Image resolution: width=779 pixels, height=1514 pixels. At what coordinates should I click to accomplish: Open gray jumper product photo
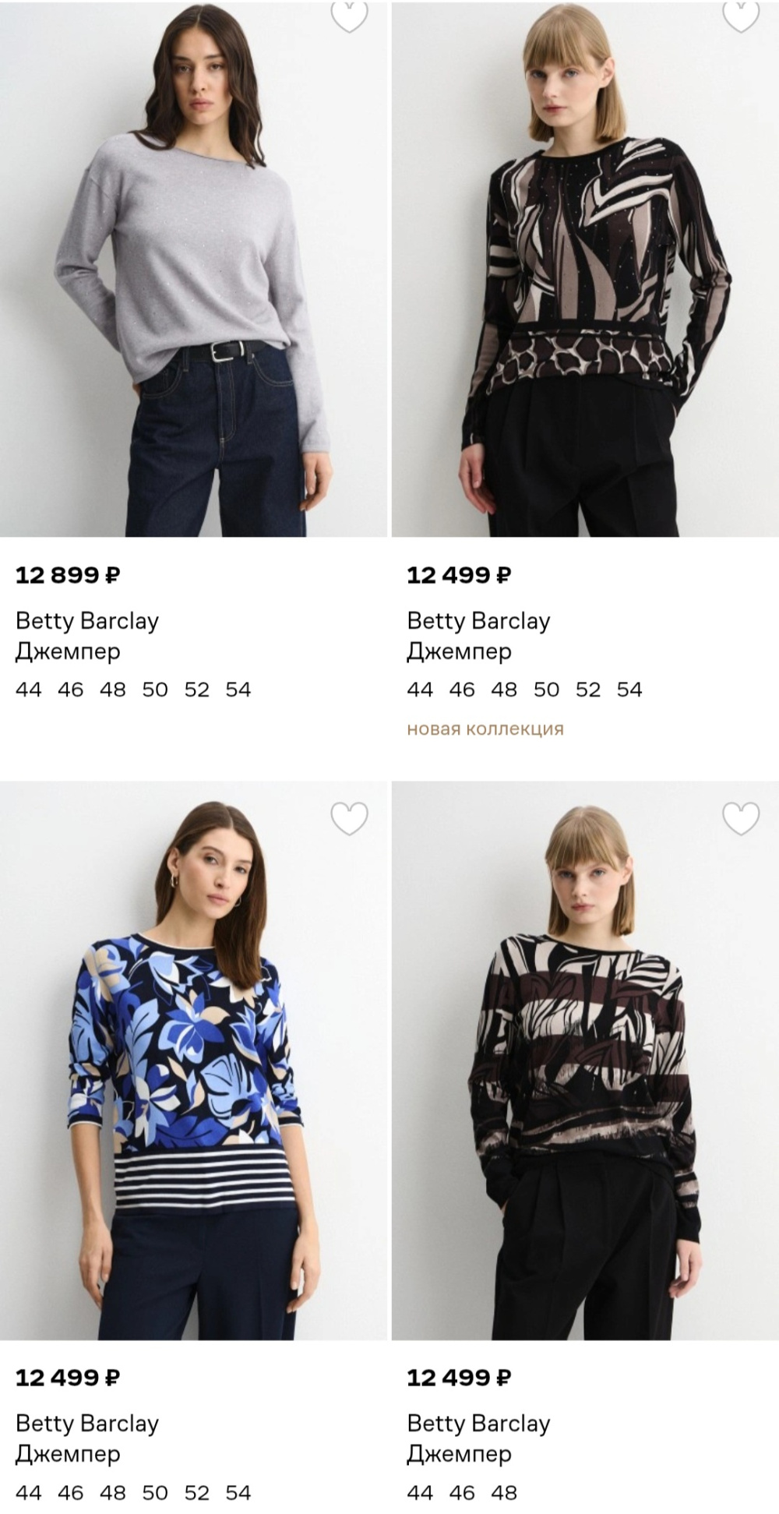tap(193, 273)
